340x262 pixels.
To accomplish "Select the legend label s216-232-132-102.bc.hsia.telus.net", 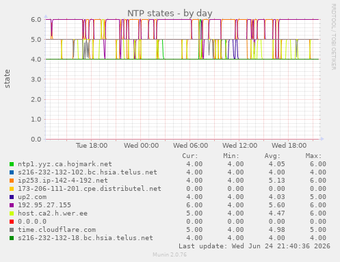I will 88,172.
